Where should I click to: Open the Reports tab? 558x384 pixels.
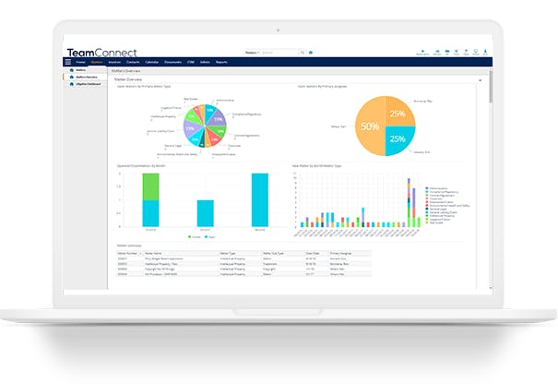tap(221, 62)
